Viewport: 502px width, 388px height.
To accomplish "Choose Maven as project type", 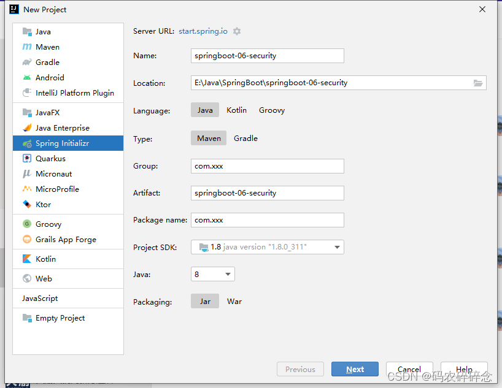I will coord(209,138).
